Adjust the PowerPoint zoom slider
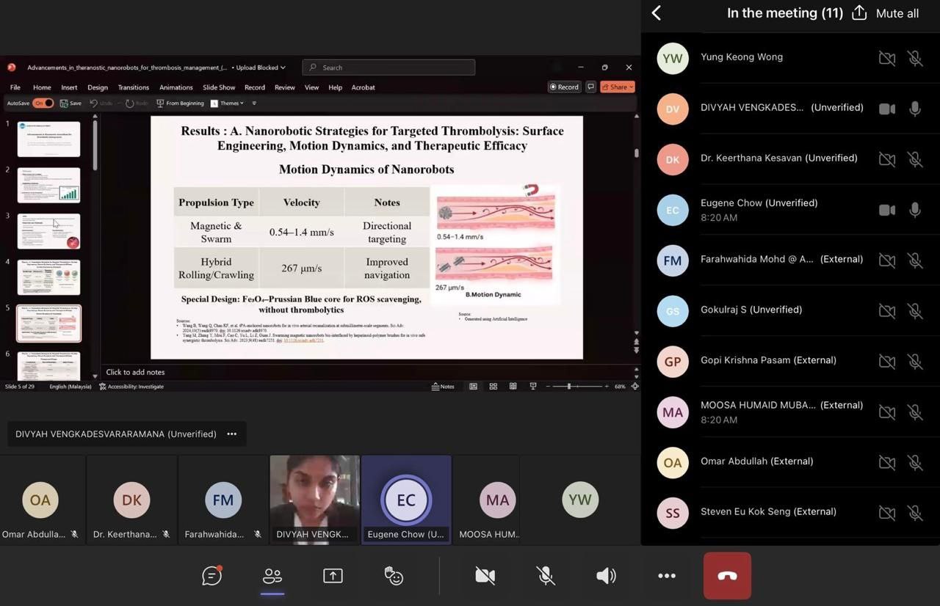Viewport: 940px width, 606px height. point(569,387)
